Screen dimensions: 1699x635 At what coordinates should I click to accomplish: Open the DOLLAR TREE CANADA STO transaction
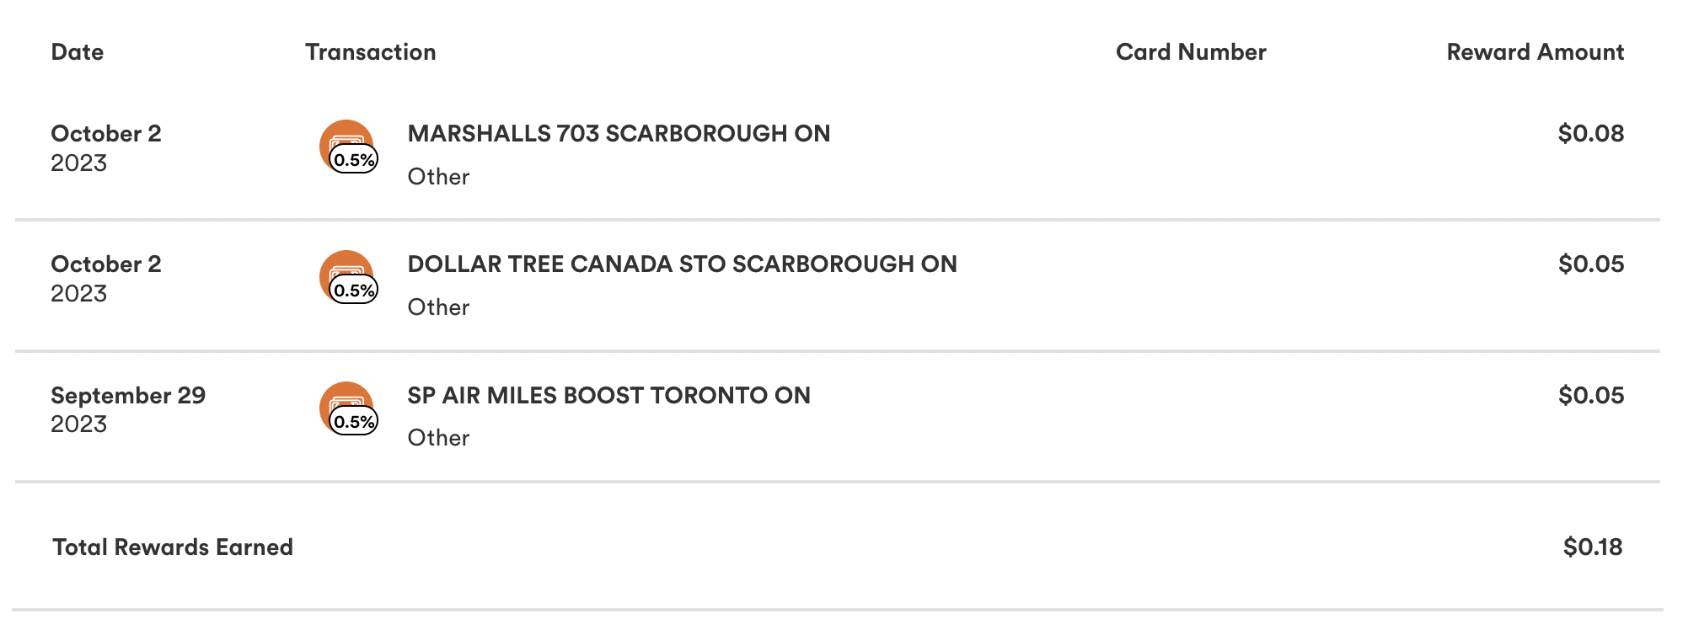pos(682,264)
